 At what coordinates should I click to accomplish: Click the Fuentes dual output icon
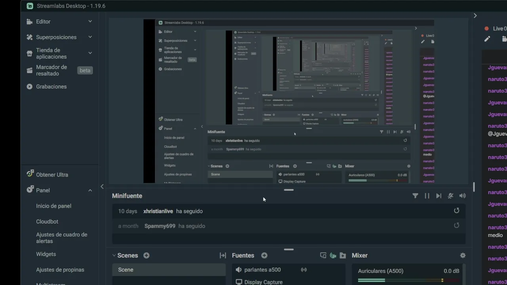pos(323,256)
